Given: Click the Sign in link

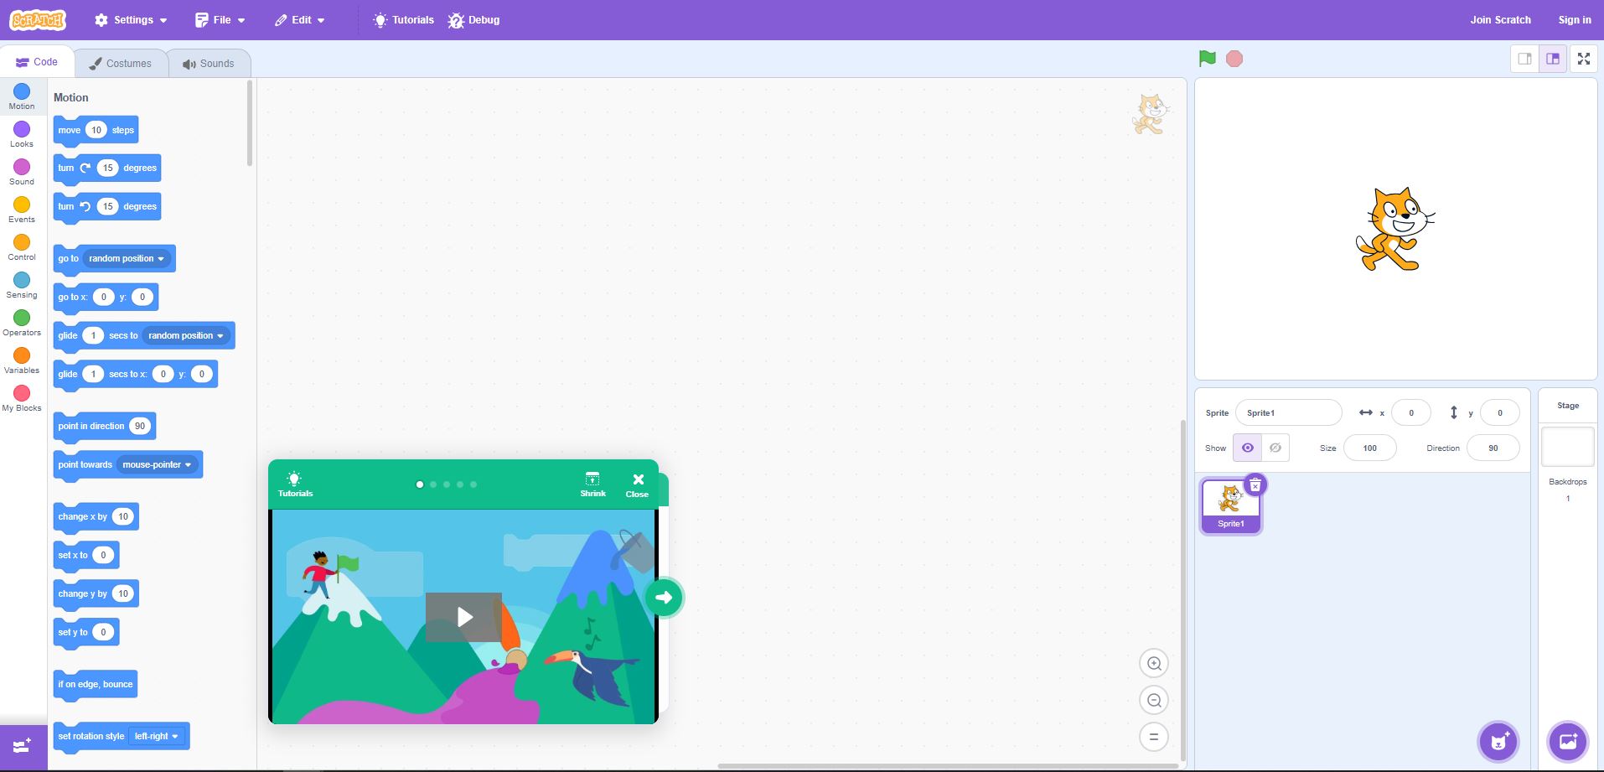Looking at the screenshot, I should [x=1574, y=19].
